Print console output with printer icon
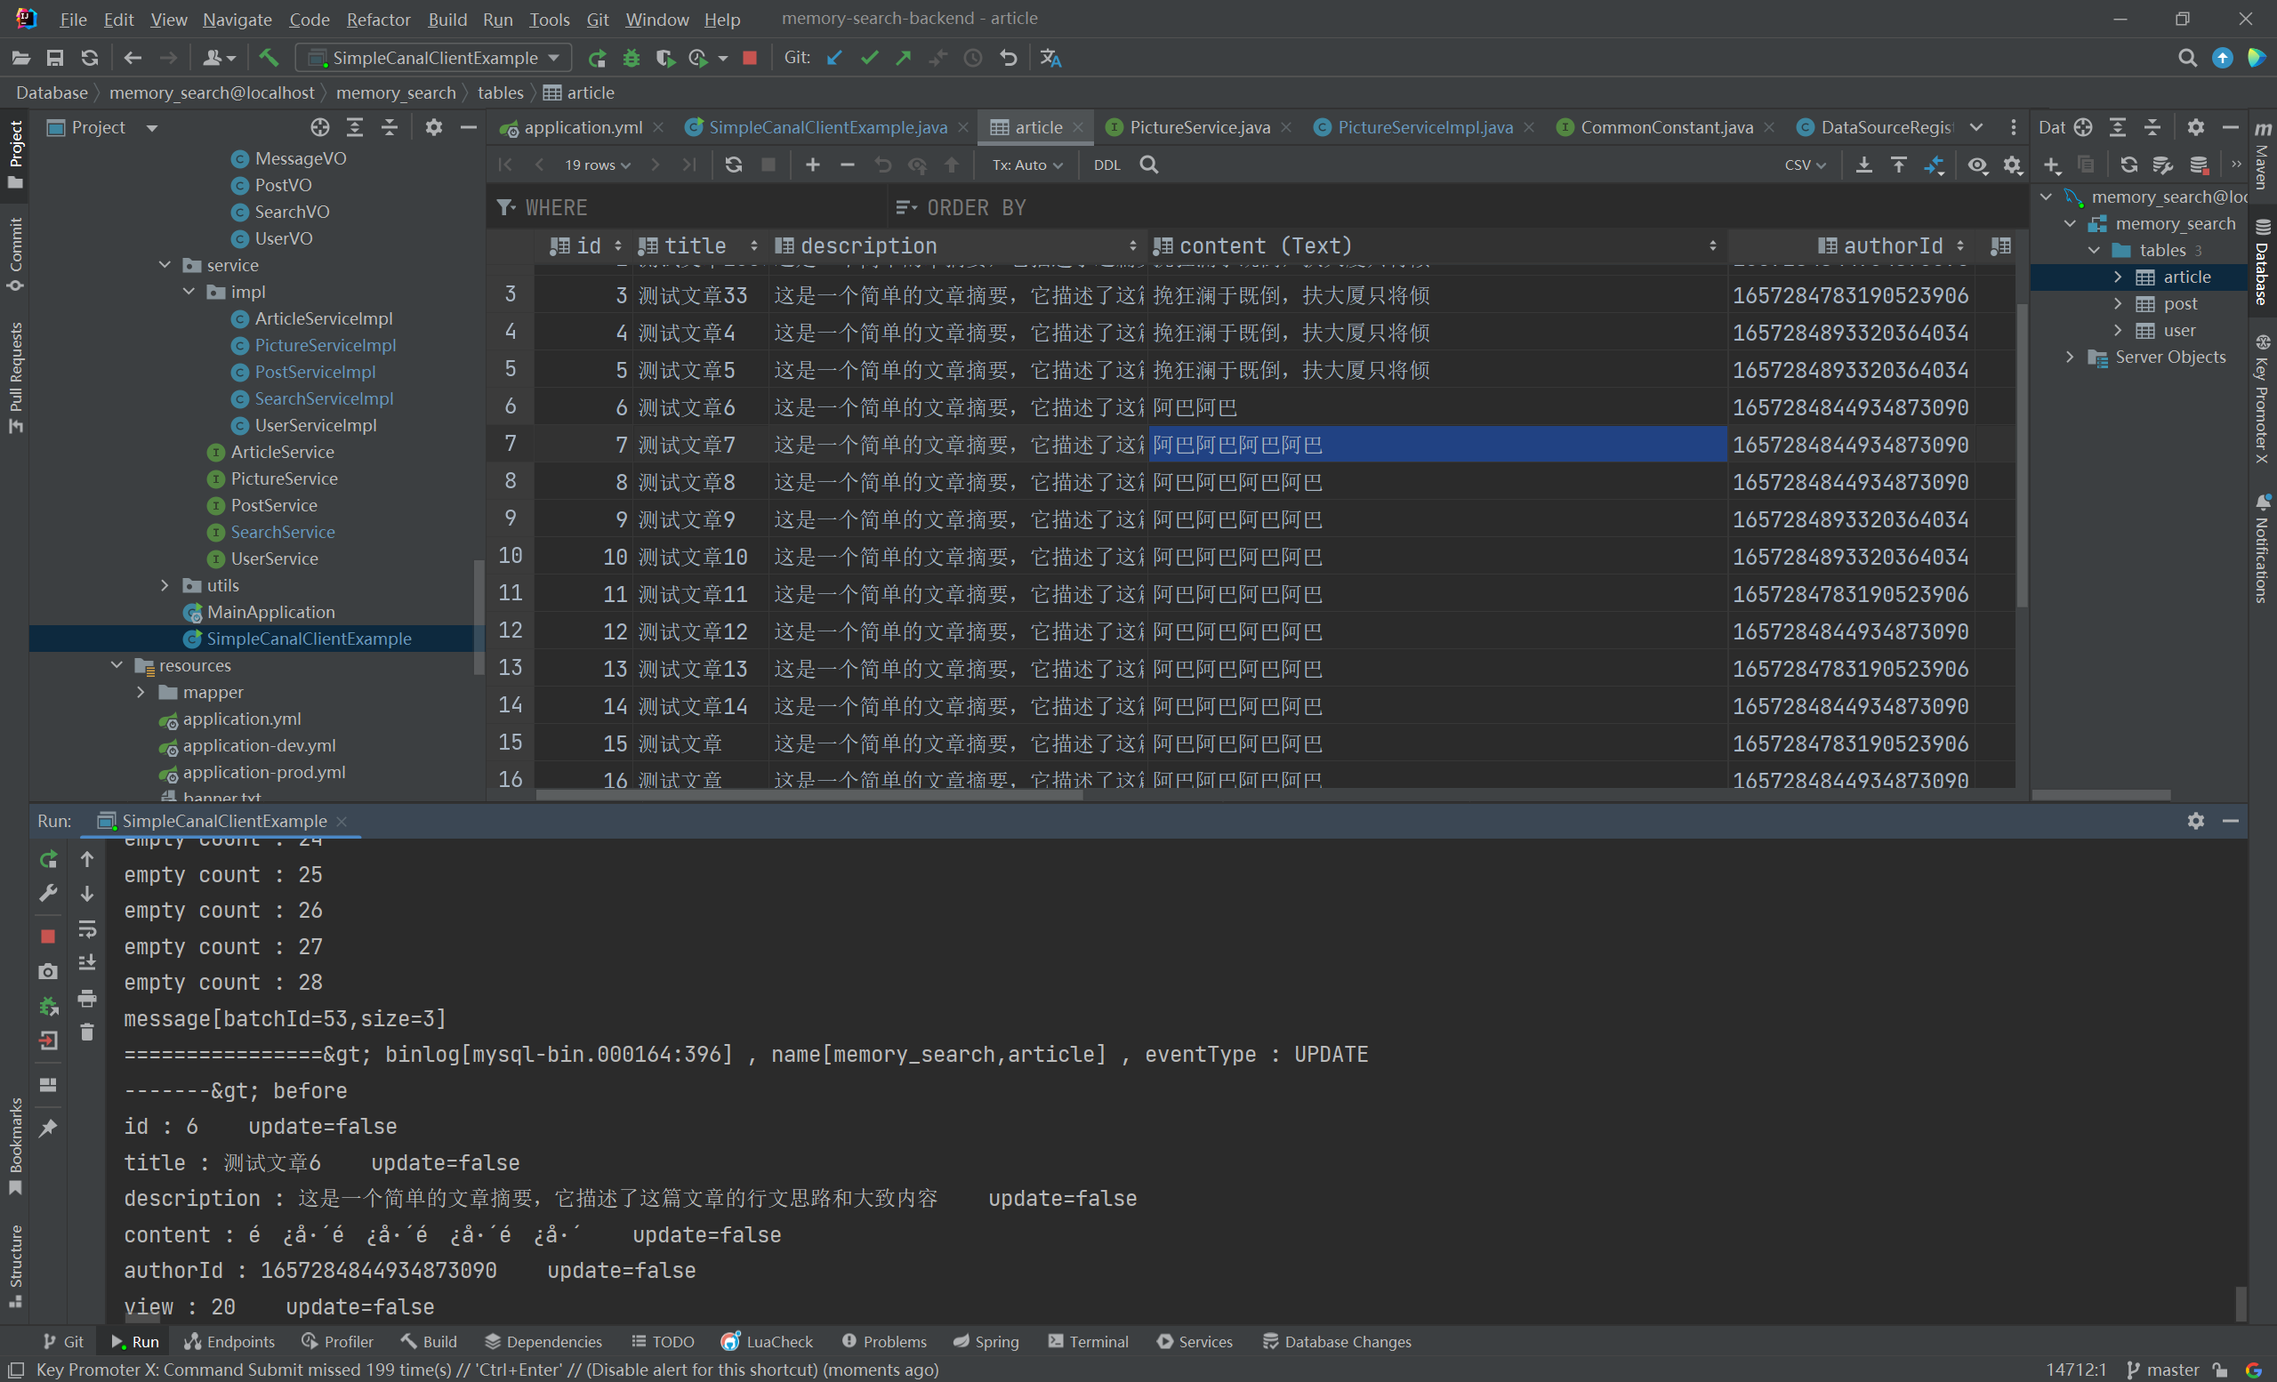This screenshot has height=1382, width=2277. 87,998
